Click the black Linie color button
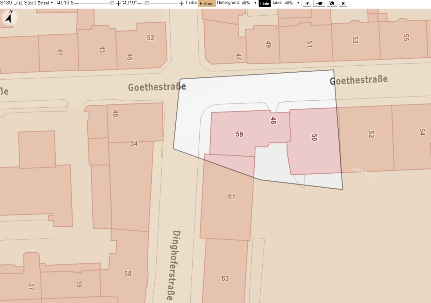The height and width of the screenshot is (303, 431). (x=265, y=4)
